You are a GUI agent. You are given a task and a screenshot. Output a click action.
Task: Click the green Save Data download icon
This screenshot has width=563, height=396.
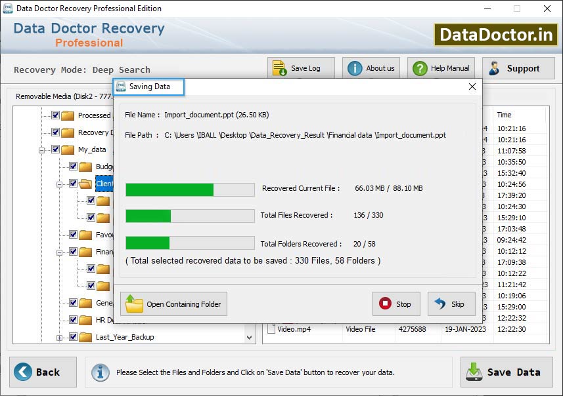point(475,372)
